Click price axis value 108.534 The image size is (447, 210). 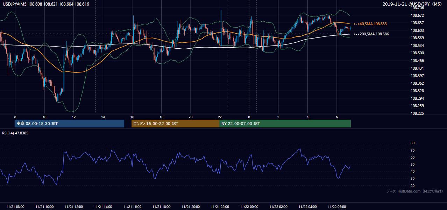tap(417, 45)
